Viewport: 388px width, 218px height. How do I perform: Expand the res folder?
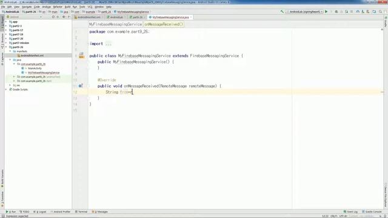(x=10, y=85)
